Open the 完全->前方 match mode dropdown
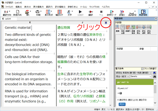Viewport: 158px width, 111px height. [122, 77]
